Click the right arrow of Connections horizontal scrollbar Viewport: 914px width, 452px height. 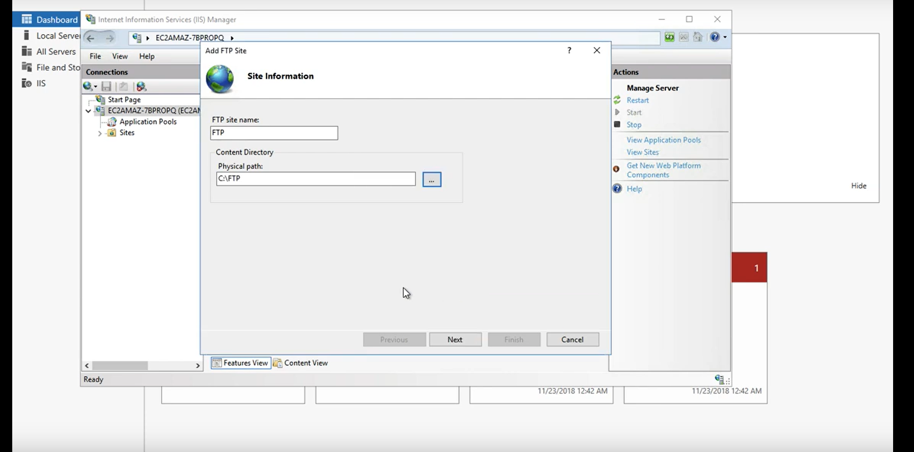click(x=198, y=366)
